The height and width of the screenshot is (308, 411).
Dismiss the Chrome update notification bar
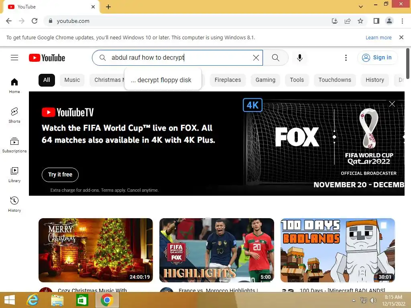point(401,37)
